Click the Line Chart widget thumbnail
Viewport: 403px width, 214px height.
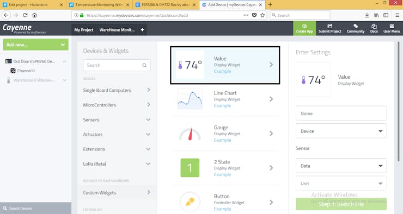coord(190,99)
